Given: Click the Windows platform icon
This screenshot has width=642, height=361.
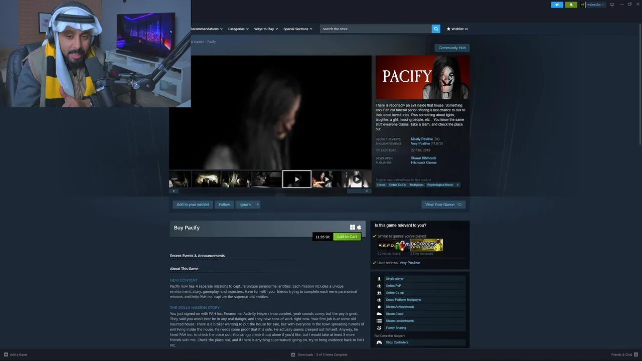Looking at the screenshot, I should point(353,227).
